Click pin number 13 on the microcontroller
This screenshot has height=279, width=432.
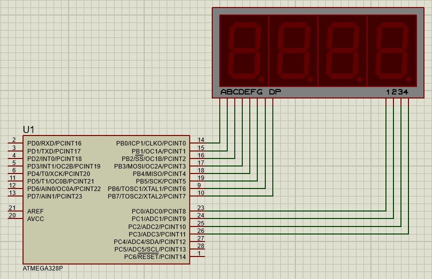(12, 192)
